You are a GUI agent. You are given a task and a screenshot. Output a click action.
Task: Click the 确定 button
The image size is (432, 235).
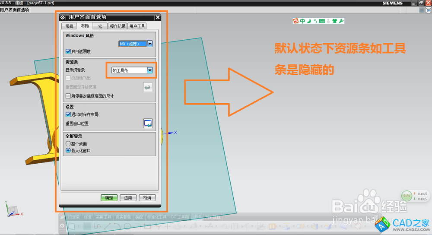pos(109,198)
